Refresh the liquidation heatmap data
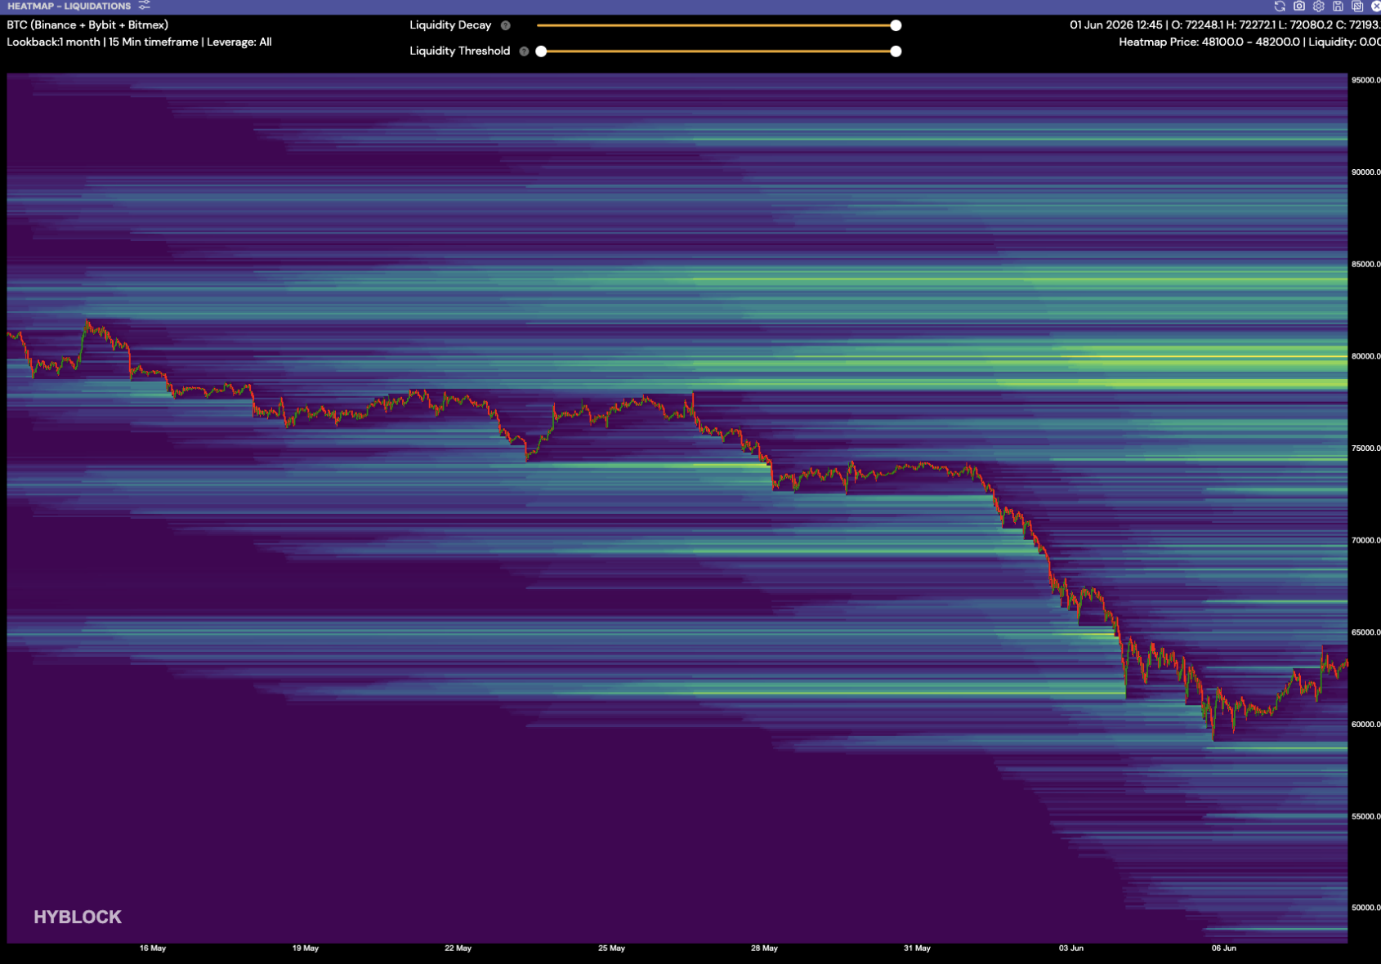Image resolution: width=1381 pixels, height=964 pixels. tap(1280, 6)
